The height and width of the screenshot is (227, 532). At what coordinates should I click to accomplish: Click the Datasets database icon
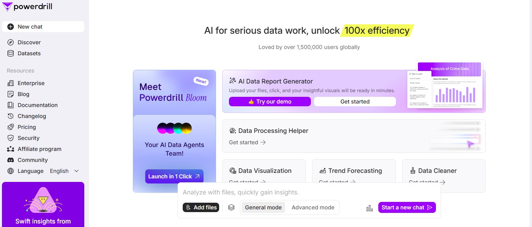[11, 53]
